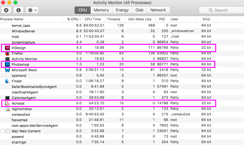Screen dimensions: 244x145
Task: Select the screencapture process row
Action: 122,42
